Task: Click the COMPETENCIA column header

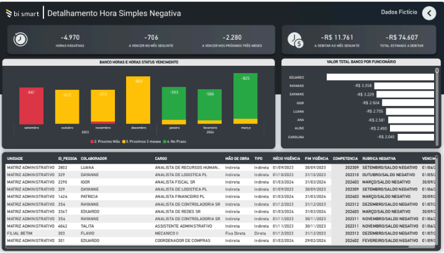Action: coord(345,159)
